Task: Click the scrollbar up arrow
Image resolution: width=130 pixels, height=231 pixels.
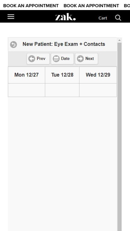Action: 119,40
